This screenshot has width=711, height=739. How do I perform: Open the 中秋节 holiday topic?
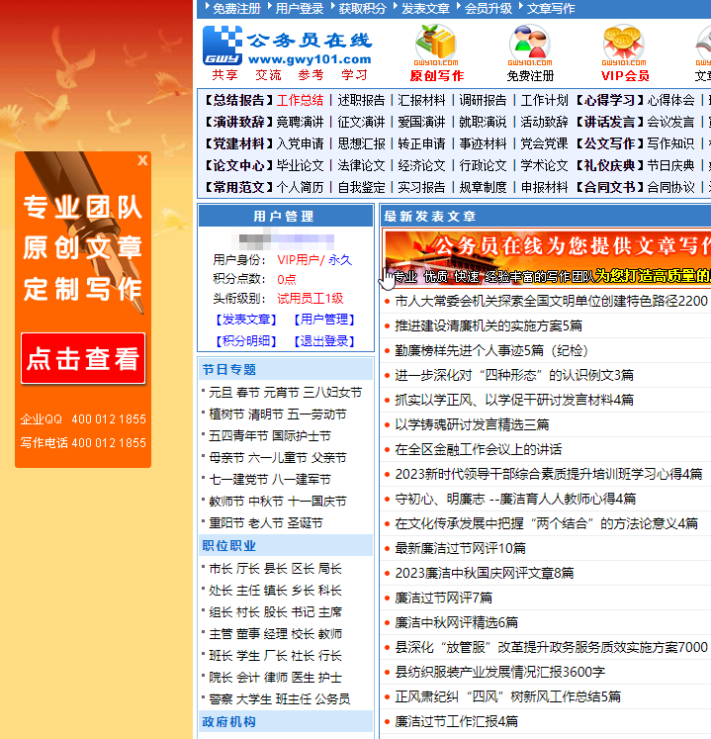click(265, 501)
